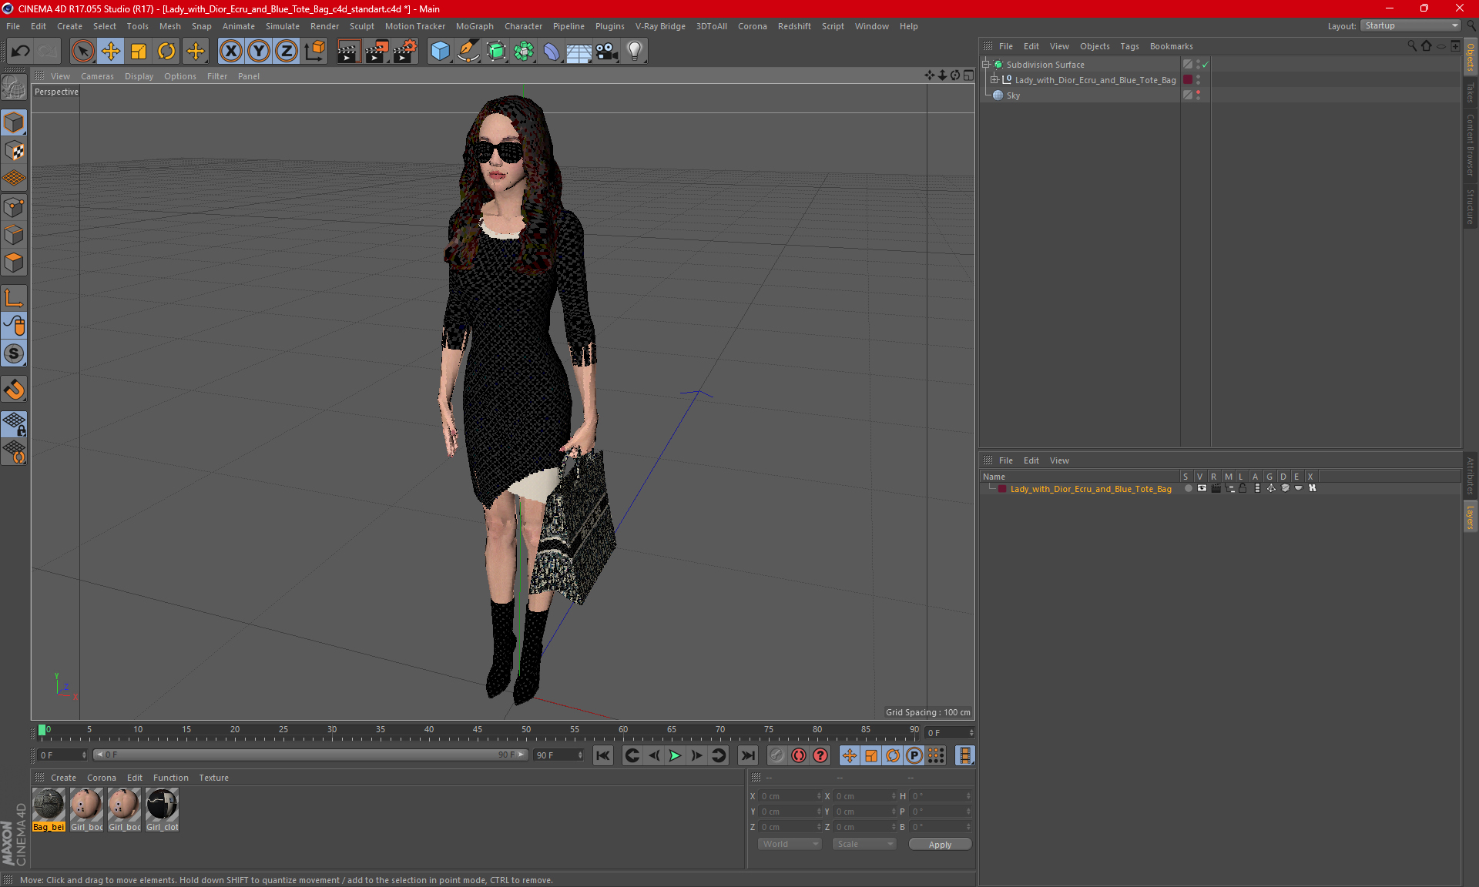Switch to Texture mode
The width and height of the screenshot is (1479, 887).
[x=14, y=151]
